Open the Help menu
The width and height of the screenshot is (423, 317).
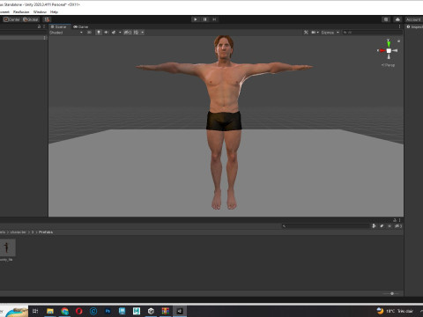click(54, 11)
